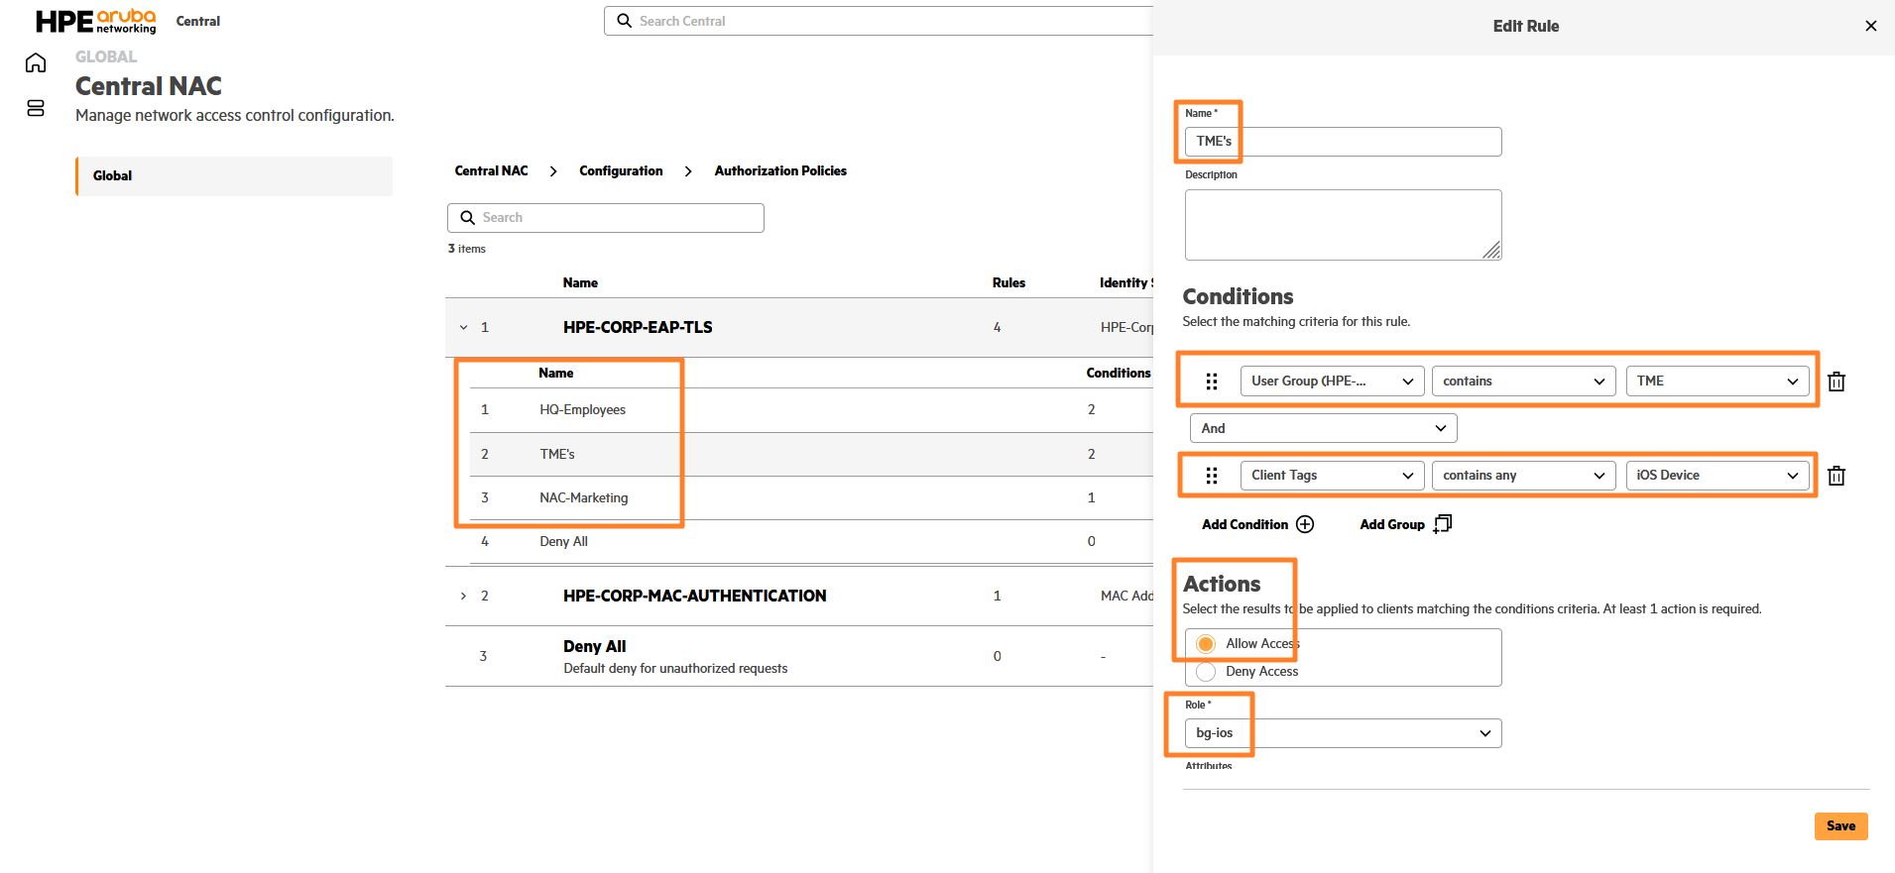Go to Central NAC breadcrumb

click(491, 171)
